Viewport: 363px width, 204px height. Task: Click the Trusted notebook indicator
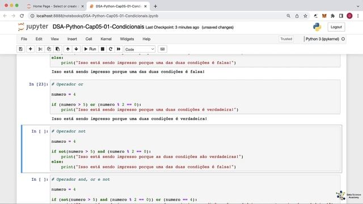286,39
